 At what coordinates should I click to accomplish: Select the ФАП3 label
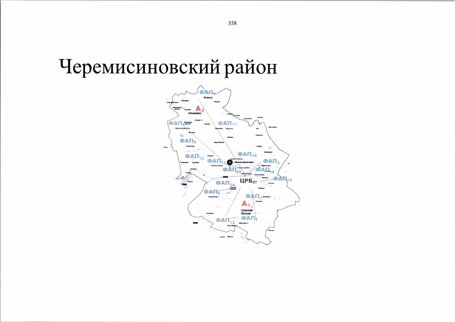271,161
